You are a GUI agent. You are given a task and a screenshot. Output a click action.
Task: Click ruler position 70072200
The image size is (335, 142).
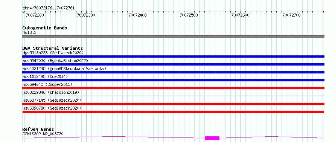(x=35, y=15)
